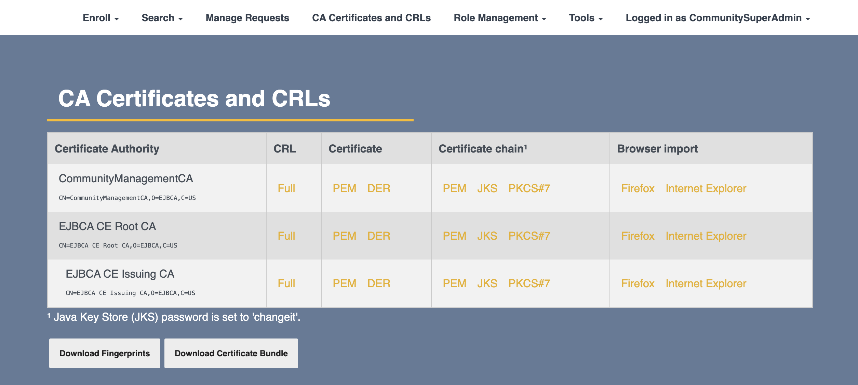Download the Full CRL for EJBCA CE Issuing CA
The image size is (858, 385).
coord(286,283)
